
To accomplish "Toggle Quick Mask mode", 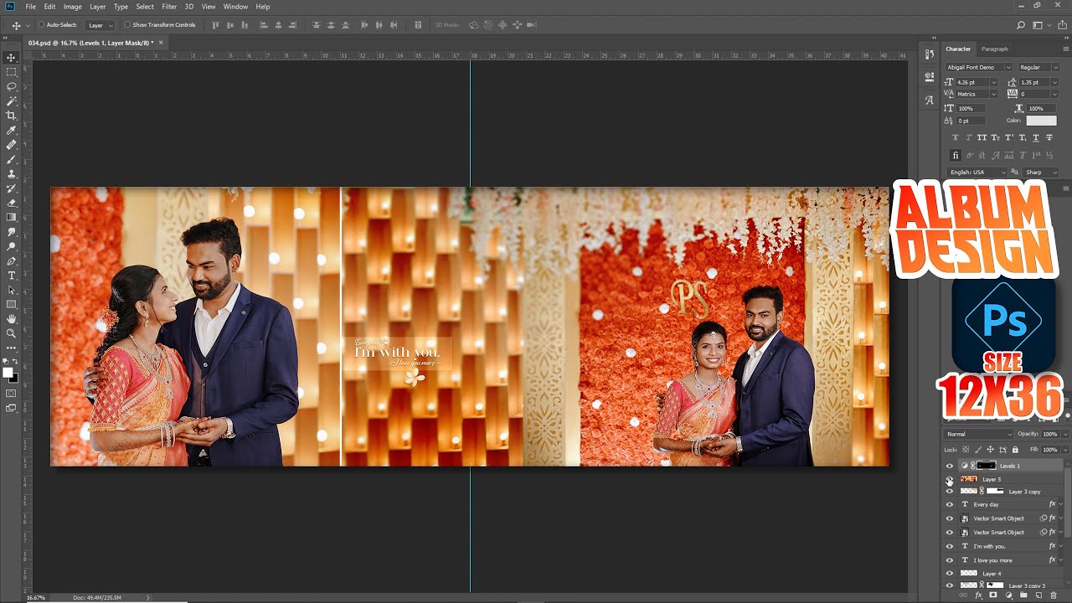I will [12, 393].
